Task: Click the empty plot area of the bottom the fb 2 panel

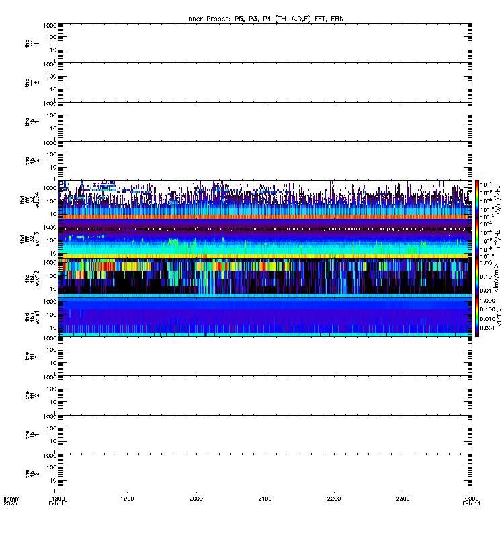Action: (x=265, y=474)
